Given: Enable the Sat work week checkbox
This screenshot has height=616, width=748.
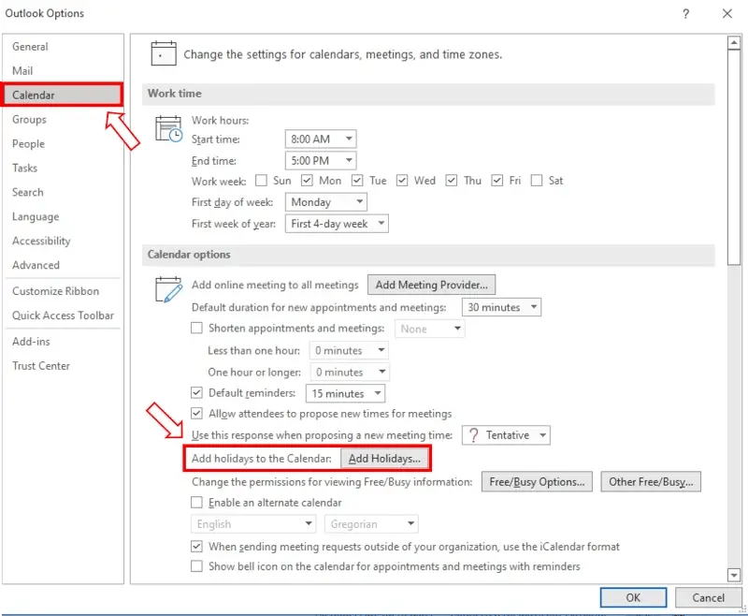Looking at the screenshot, I should (x=538, y=180).
